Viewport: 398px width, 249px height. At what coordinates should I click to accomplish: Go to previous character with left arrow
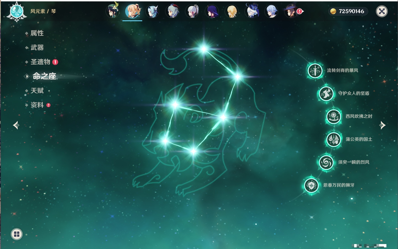(x=16, y=125)
